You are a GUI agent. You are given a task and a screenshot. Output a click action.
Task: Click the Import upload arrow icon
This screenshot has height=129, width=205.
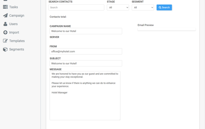(5, 32)
